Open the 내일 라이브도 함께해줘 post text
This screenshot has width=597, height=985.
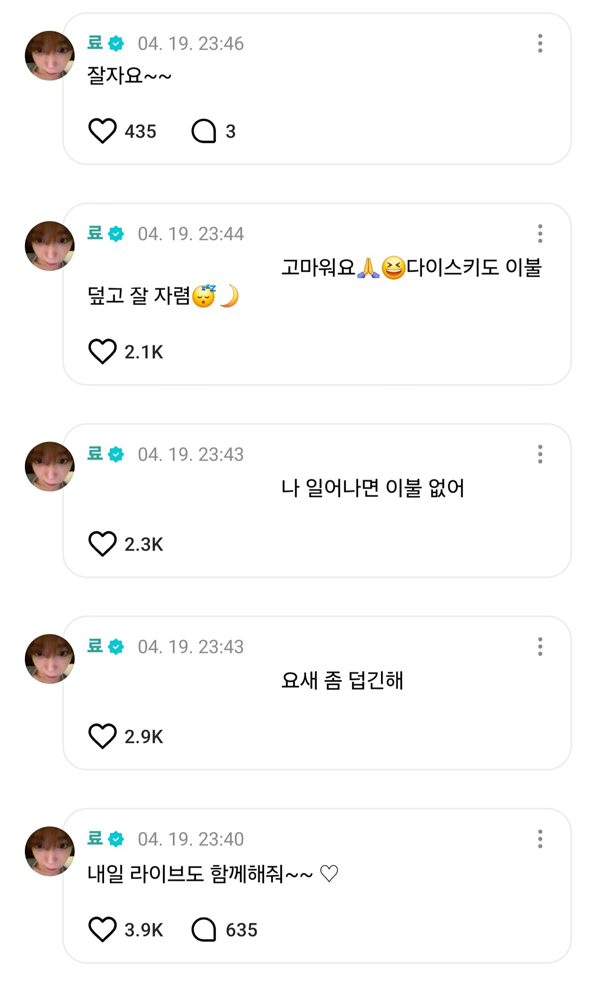(x=213, y=874)
